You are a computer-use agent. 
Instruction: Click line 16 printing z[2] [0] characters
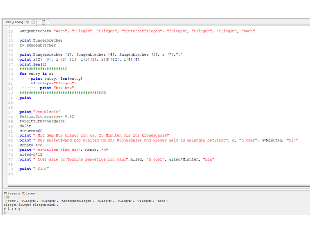(79, 59)
